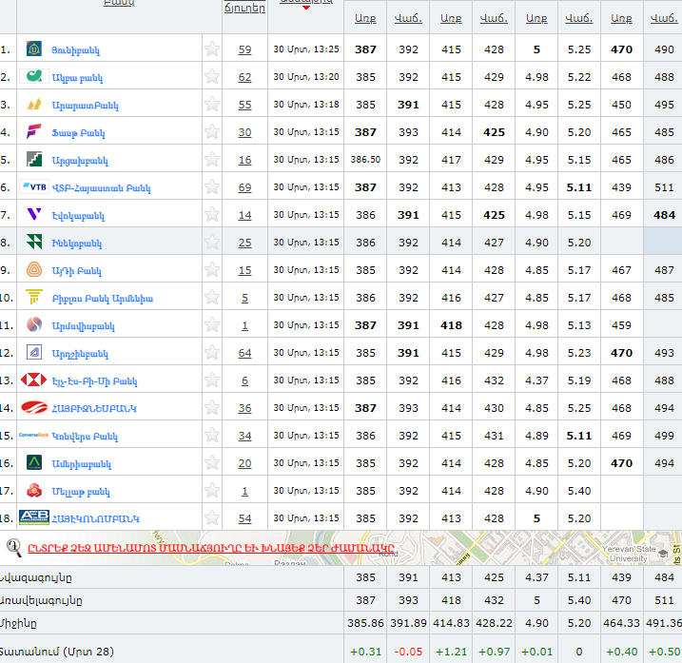Click the Ակբա բանկ logo icon
Viewport: 682px width, 663px height.
click(x=34, y=76)
